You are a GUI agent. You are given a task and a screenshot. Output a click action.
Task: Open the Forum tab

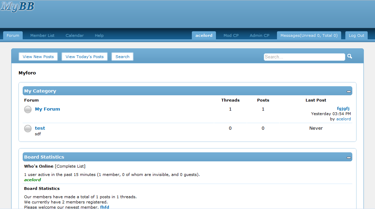13,35
